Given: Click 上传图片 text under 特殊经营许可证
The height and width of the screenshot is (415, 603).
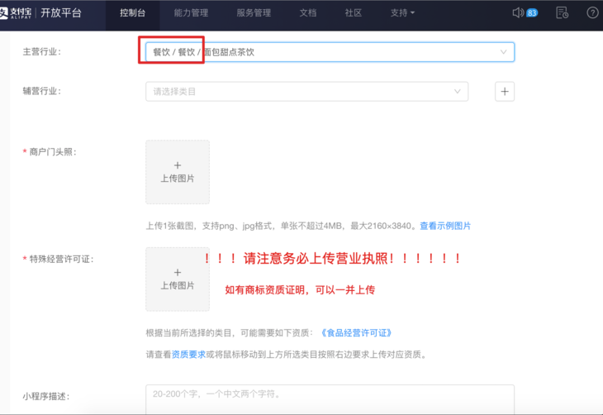Looking at the screenshot, I should pyautogui.click(x=178, y=285).
